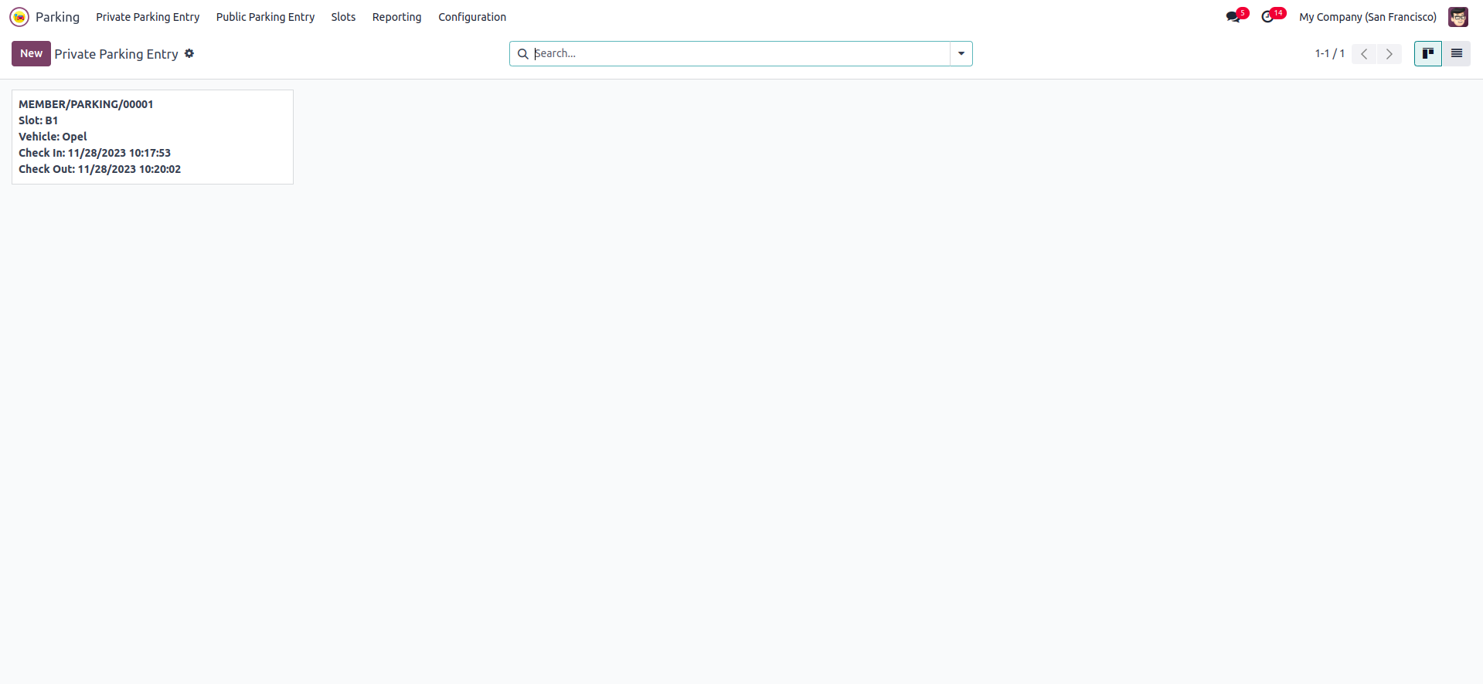Click the "Check In: 11/28/2023 10:17:53" line
Image resolution: width=1483 pixels, height=684 pixels.
(x=94, y=153)
